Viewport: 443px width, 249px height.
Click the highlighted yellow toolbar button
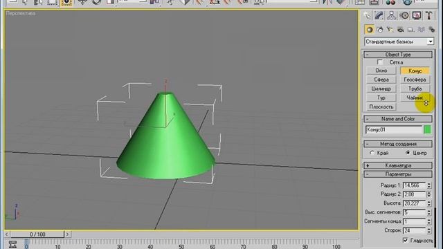(66, 2)
